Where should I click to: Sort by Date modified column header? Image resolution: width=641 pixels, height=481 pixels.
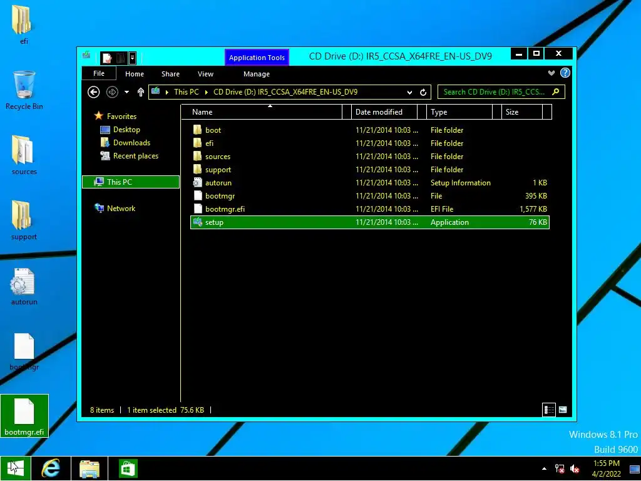point(384,111)
